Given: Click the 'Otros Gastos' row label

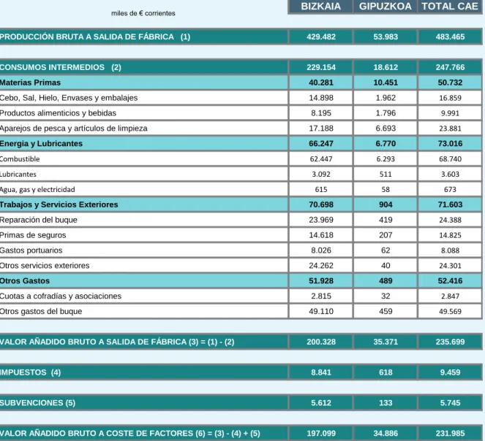Looking at the screenshot, I should pyautogui.click(x=25, y=280).
